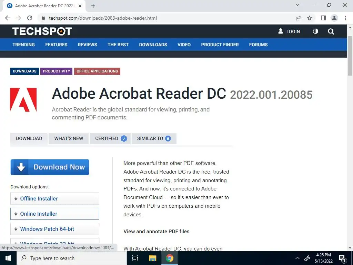Open VIDEO in nav bar
The image size is (353, 265).
point(184,45)
